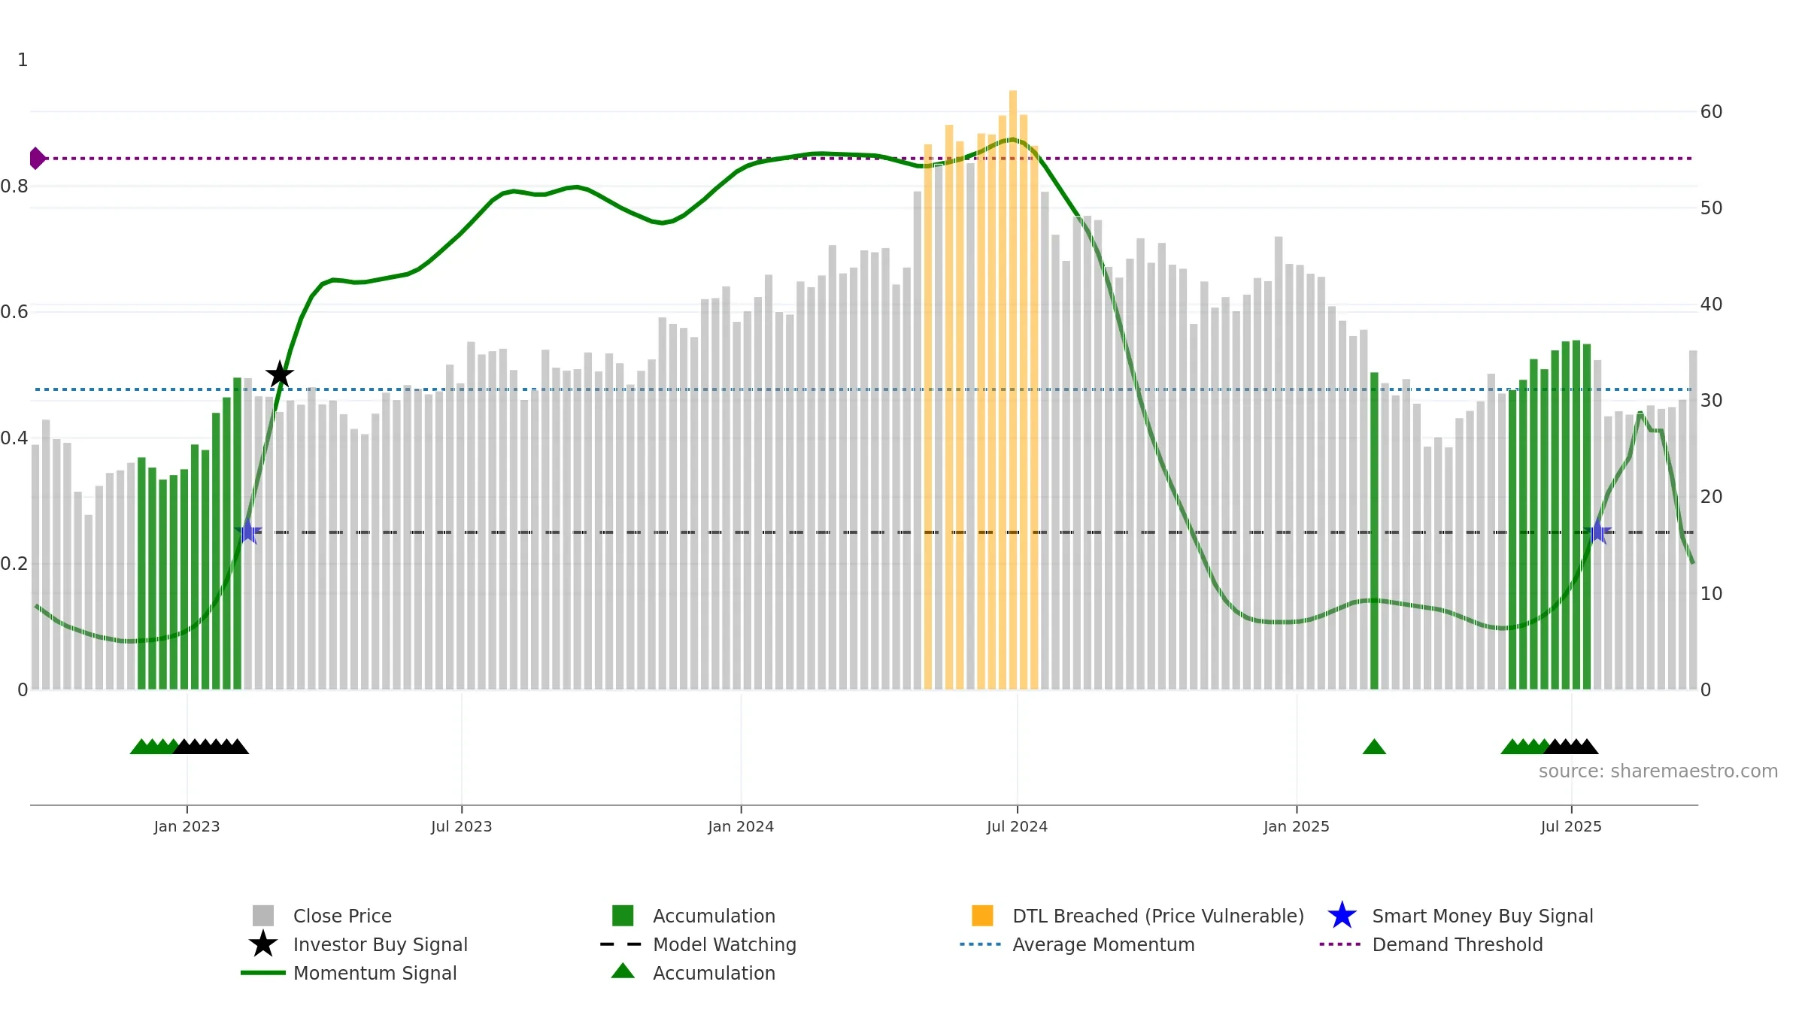
Task: Click the left axis value 1
Action: pyautogui.click(x=23, y=60)
